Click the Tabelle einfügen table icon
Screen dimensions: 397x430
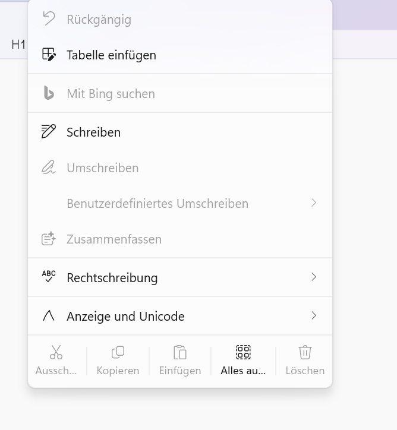(49, 54)
